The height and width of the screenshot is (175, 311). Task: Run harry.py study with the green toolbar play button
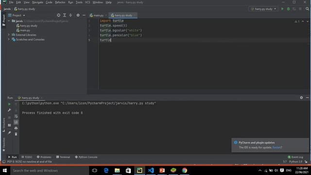tap(282, 9)
